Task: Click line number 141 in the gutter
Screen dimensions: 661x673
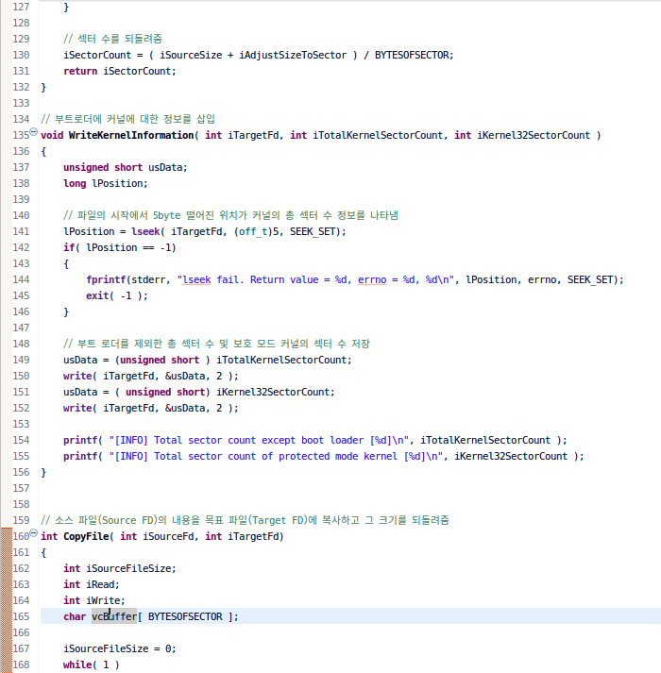Action: 21,232
